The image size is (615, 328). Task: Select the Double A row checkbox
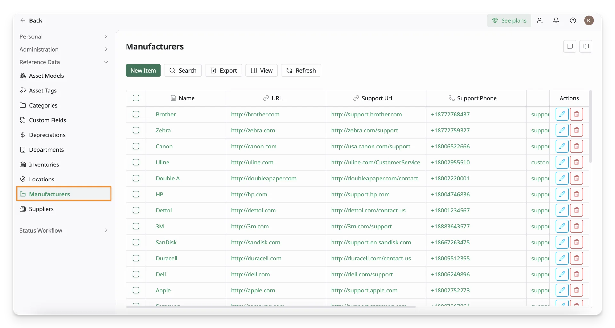click(136, 178)
